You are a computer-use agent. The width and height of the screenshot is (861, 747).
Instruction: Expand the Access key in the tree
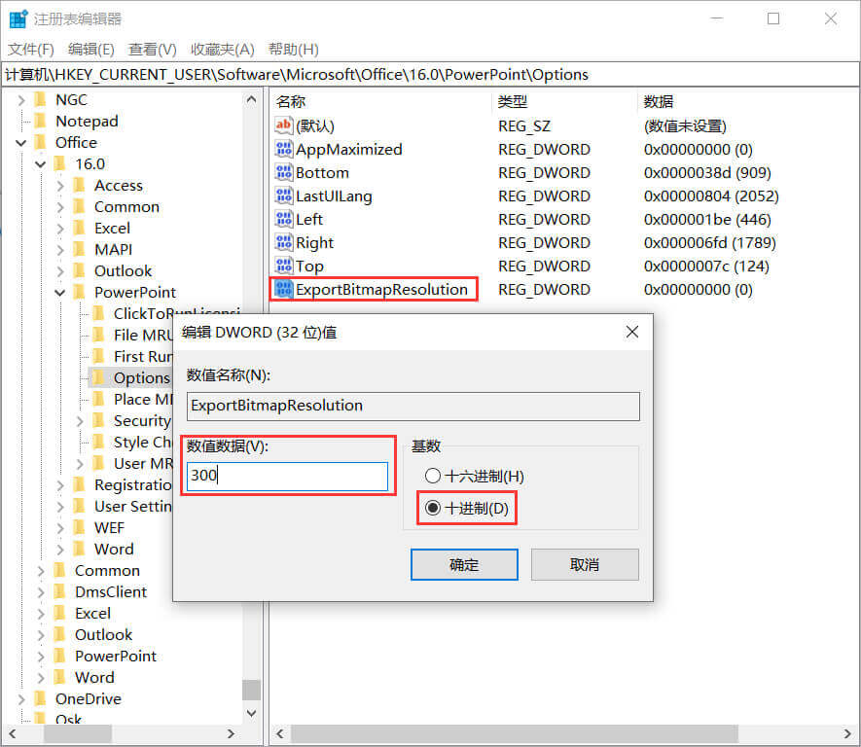60,185
